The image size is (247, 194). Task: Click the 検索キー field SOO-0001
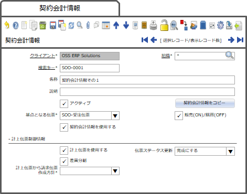click(90, 68)
